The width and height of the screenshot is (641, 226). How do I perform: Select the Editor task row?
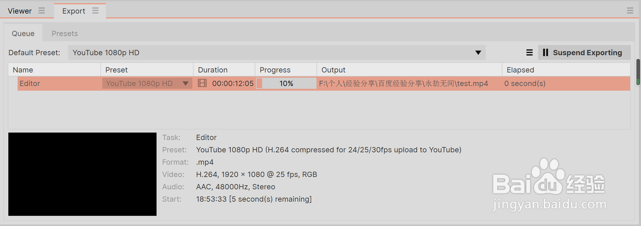(324, 83)
